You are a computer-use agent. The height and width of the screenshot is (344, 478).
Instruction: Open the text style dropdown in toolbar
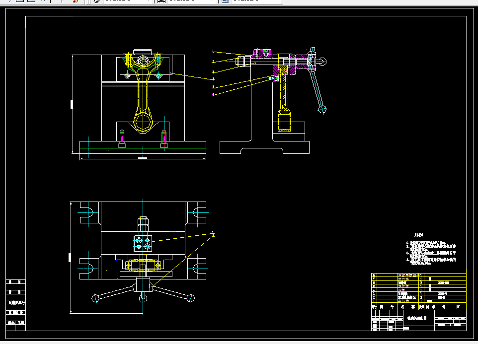point(128,1)
